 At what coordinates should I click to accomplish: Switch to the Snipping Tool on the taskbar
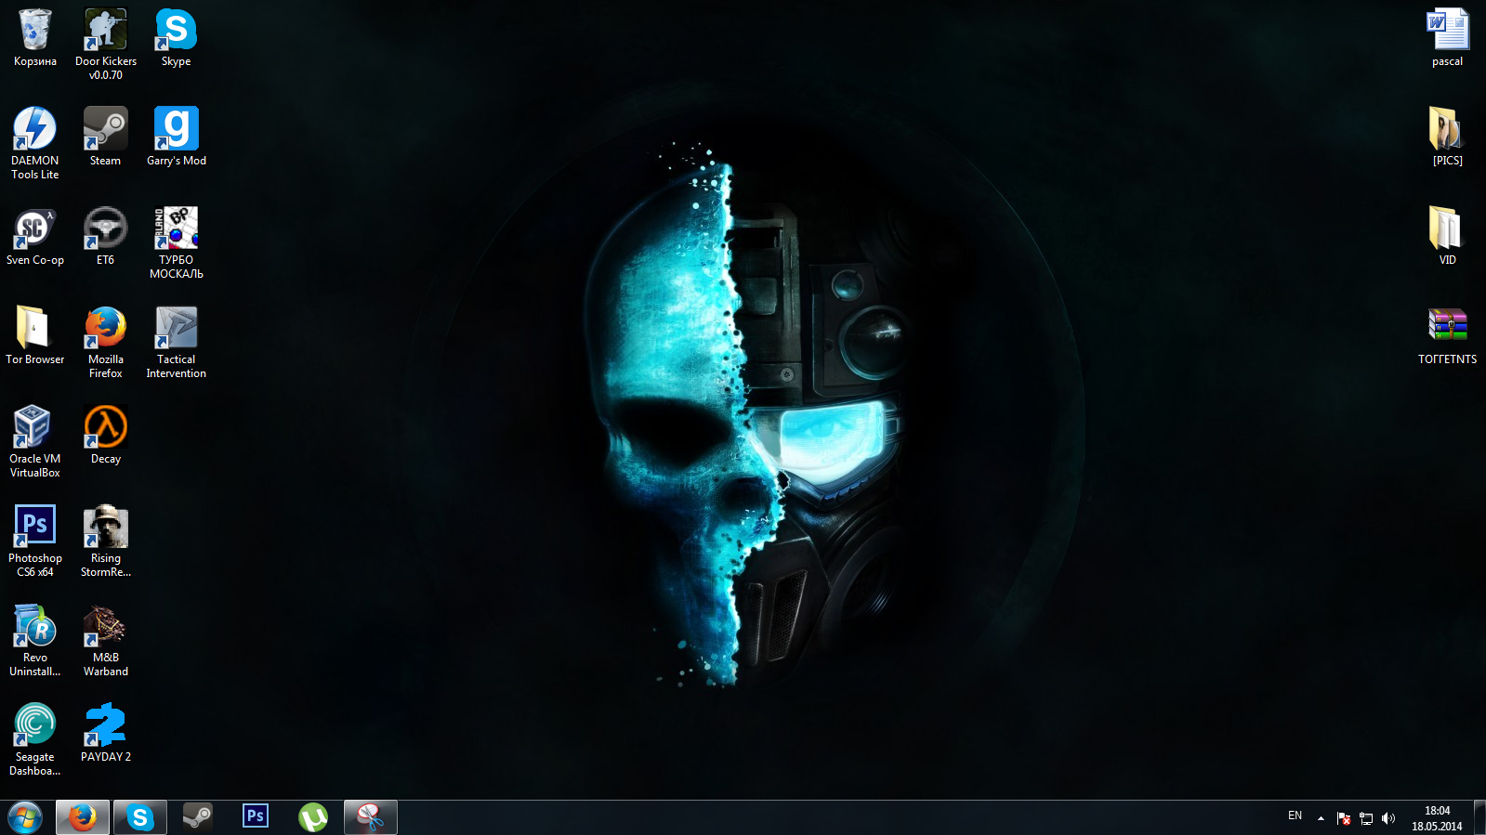[x=371, y=817]
